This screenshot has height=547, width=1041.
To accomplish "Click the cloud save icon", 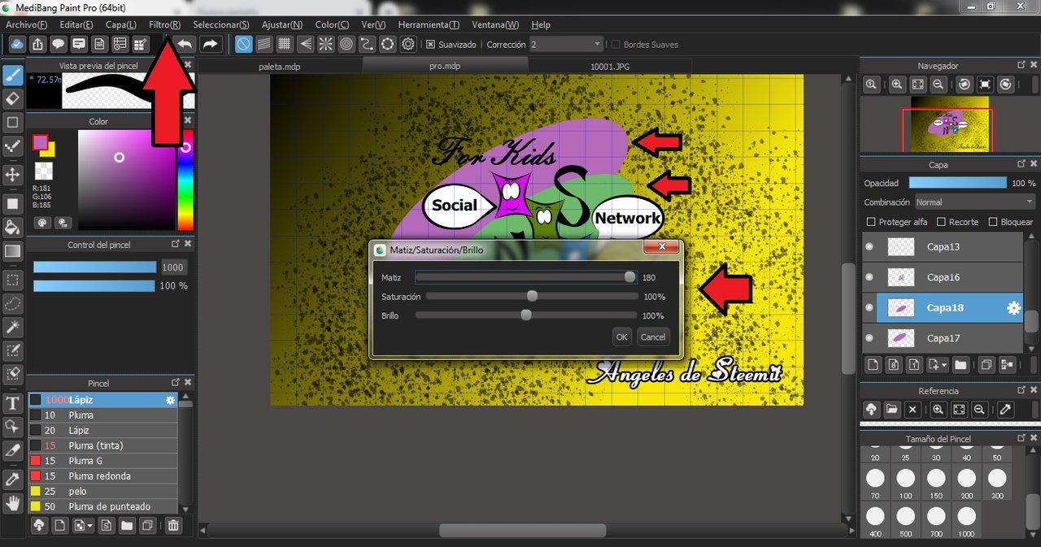I will click(x=17, y=44).
